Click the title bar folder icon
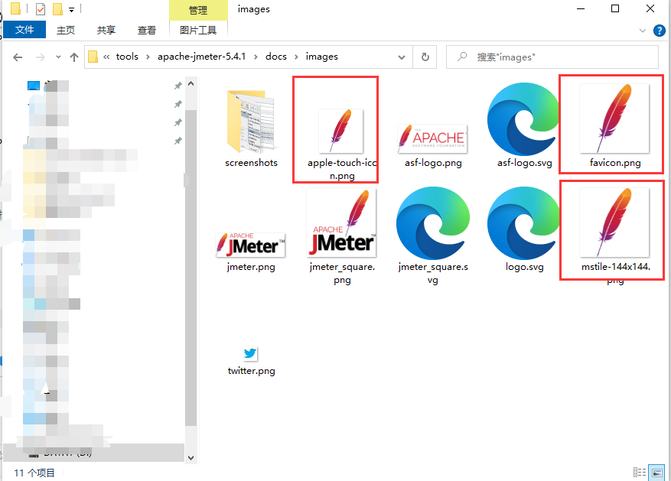 click(15, 8)
